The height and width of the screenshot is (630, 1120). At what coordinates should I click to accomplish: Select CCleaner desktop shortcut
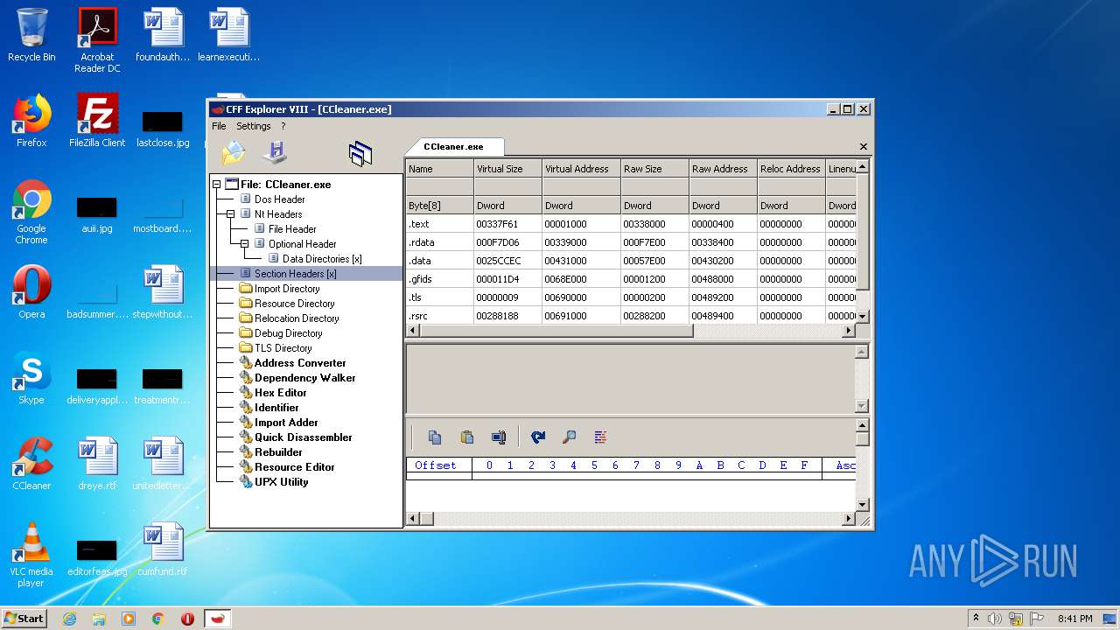click(x=31, y=464)
